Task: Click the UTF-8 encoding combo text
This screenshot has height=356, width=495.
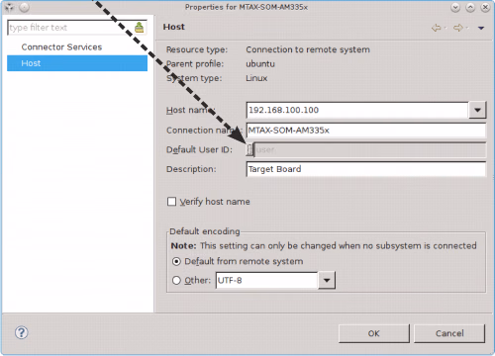Action: pos(267,281)
